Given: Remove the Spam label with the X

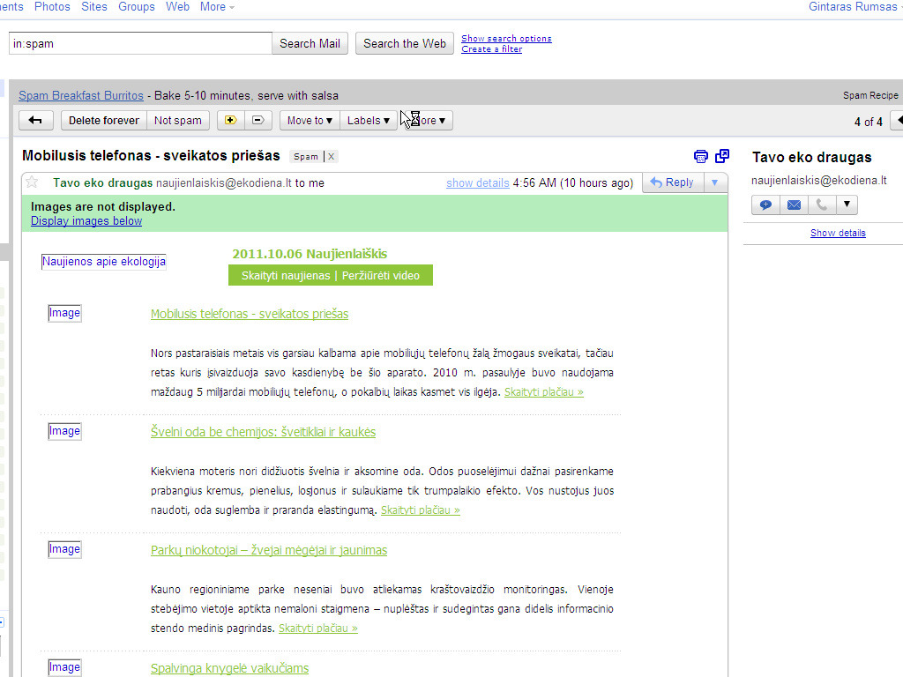Looking at the screenshot, I should pyautogui.click(x=332, y=157).
